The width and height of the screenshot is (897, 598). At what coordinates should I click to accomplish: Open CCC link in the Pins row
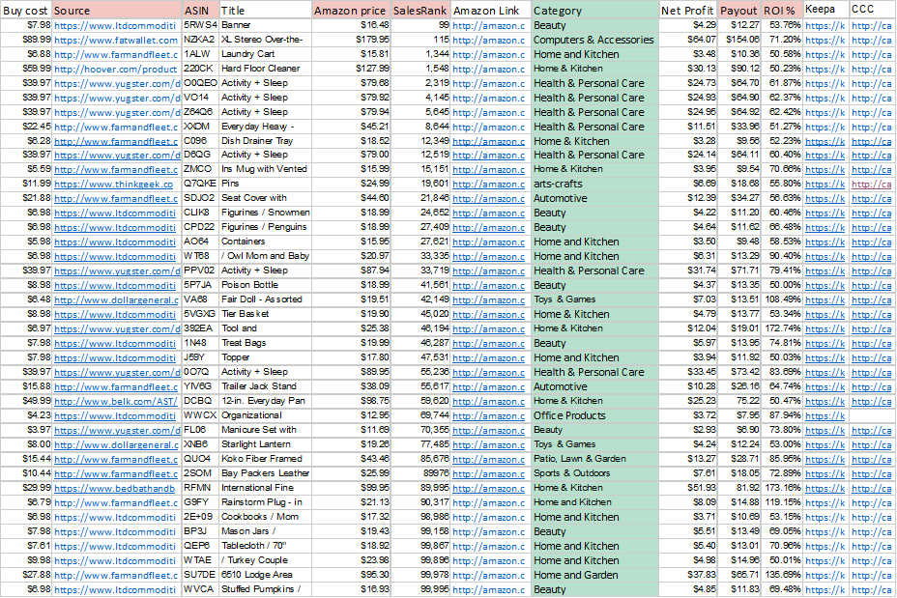(x=871, y=185)
